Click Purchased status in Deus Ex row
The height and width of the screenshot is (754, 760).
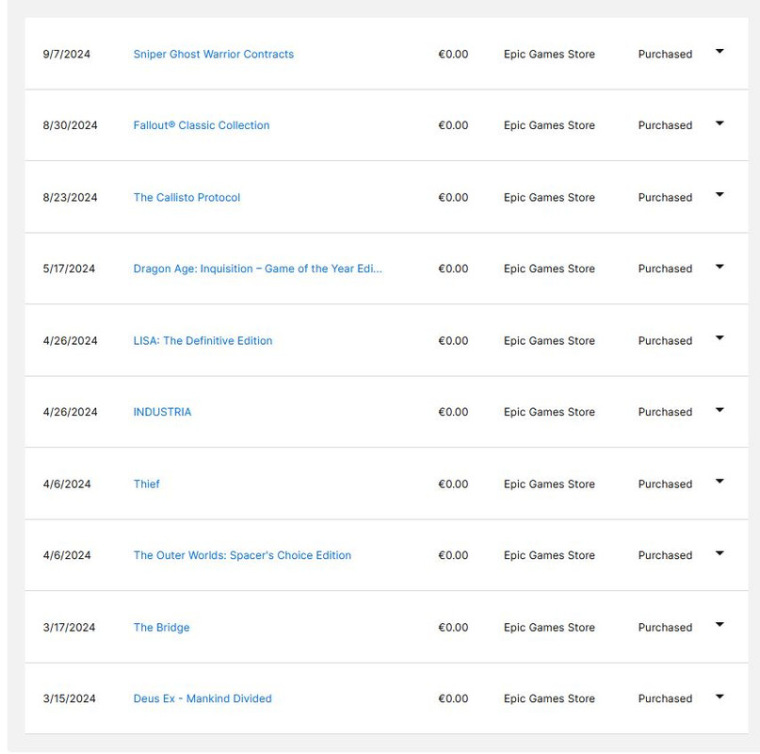[665, 698]
